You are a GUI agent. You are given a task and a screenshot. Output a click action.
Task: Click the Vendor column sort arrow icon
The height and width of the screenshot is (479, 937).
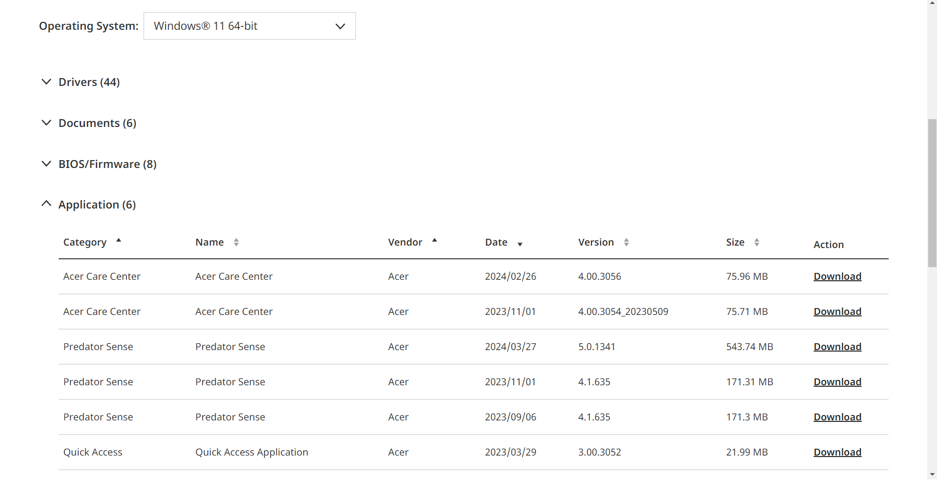435,240
